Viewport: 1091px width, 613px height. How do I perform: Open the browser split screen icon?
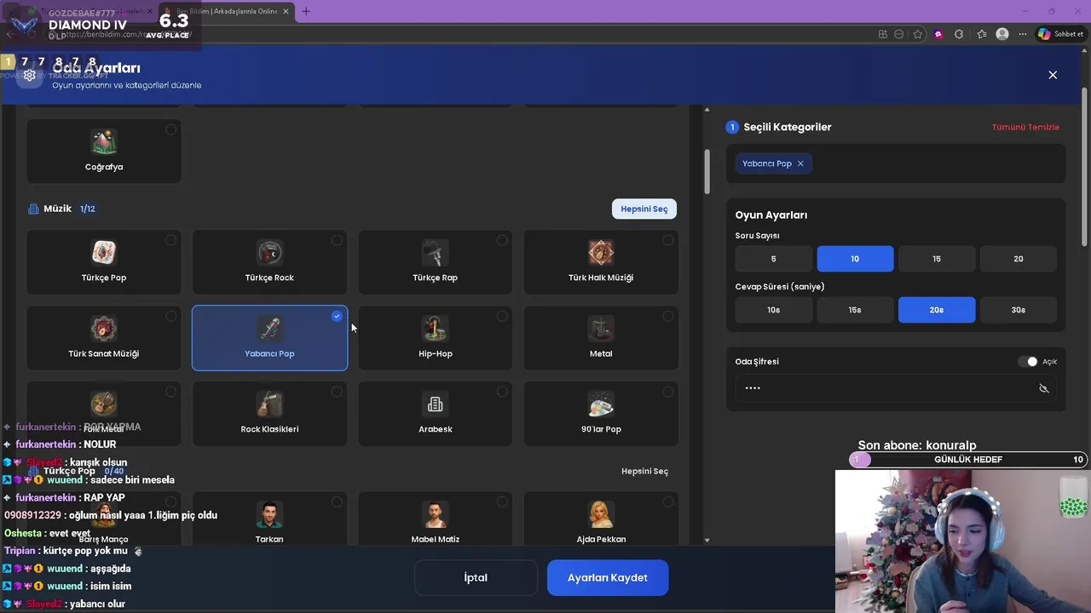(883, 34)
